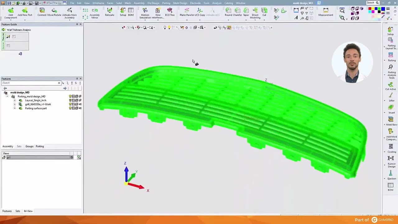This screenshot has height=224, width=398.
Task: Open the Measurement tool
Action: [x=326, y=12]
